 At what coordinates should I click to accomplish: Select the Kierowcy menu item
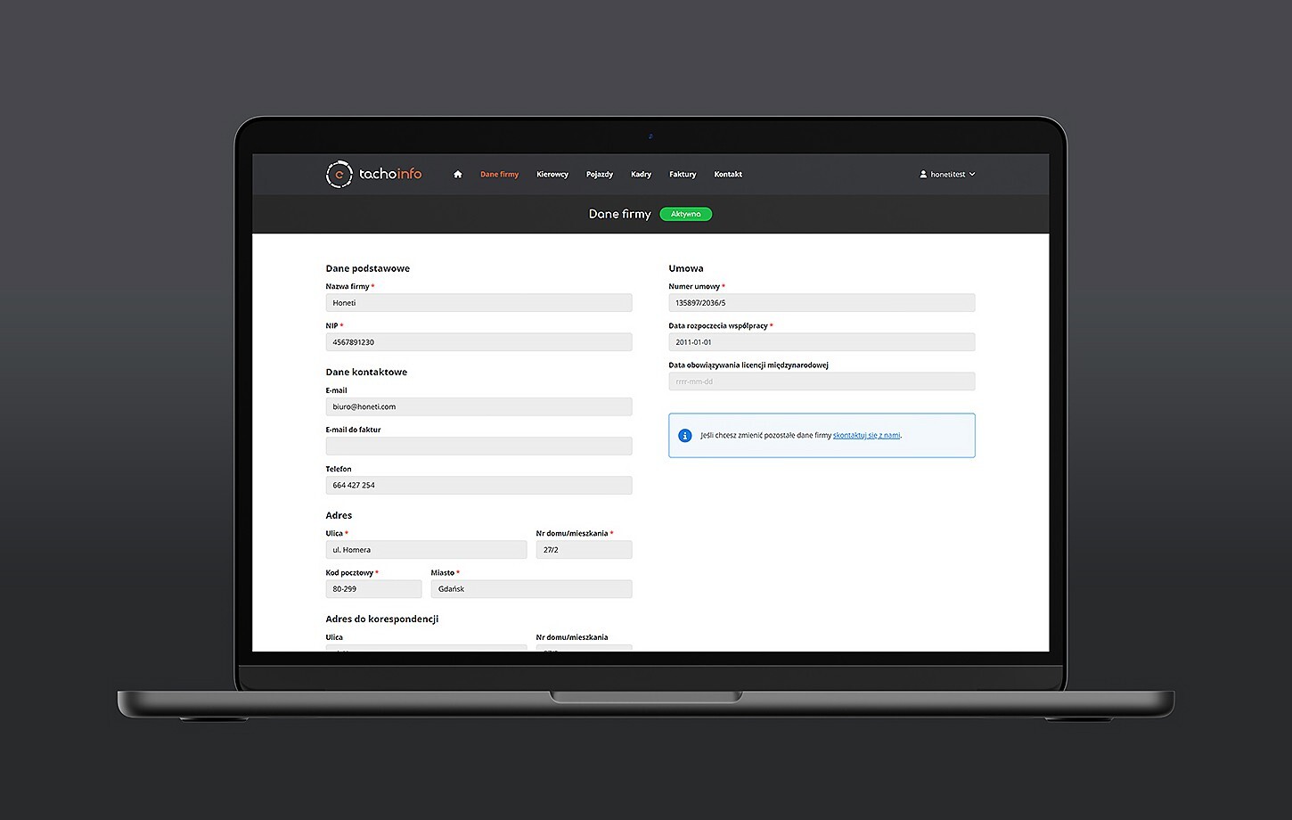(552, 174)
